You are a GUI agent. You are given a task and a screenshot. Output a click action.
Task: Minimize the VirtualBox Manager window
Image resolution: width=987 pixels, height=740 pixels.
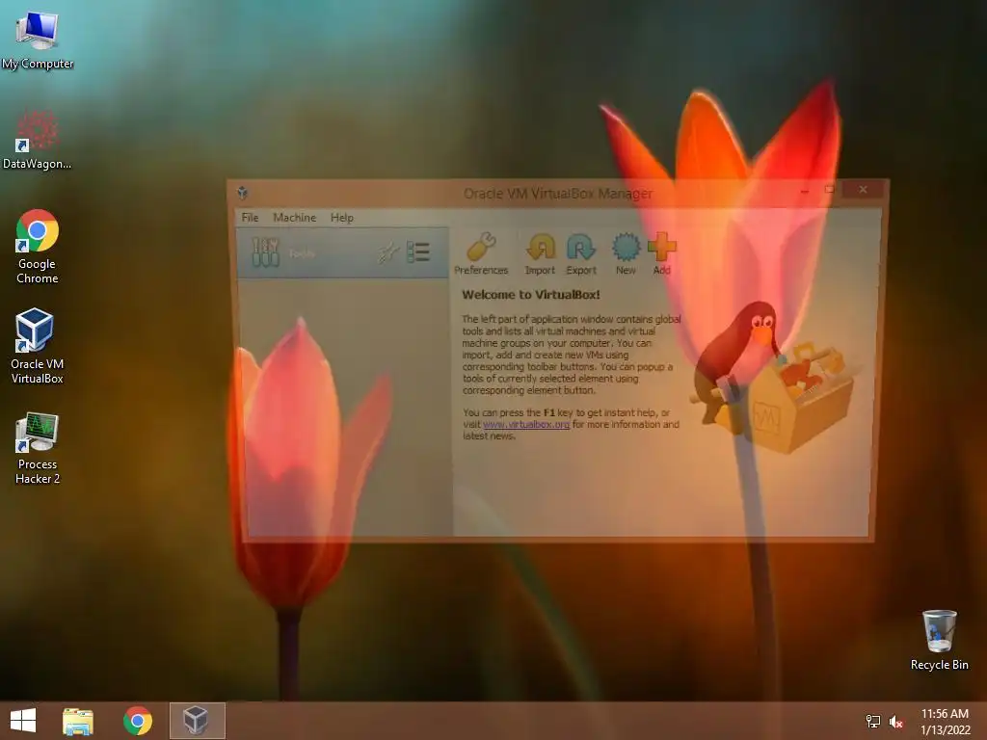(805, 190)
